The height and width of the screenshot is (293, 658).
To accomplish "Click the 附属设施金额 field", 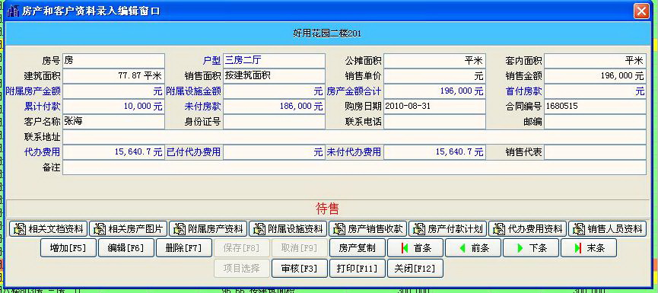I will (274, 91).
